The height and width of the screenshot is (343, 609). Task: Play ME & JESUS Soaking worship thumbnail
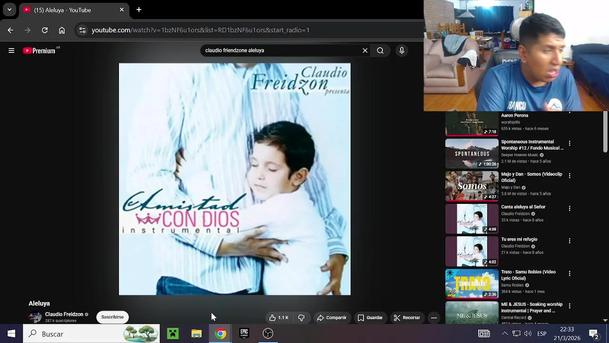[x=471, y=313]
